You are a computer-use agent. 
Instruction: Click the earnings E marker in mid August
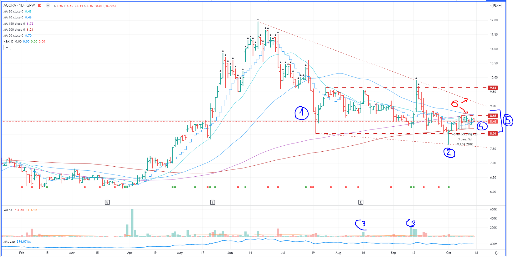click(361, 202)
